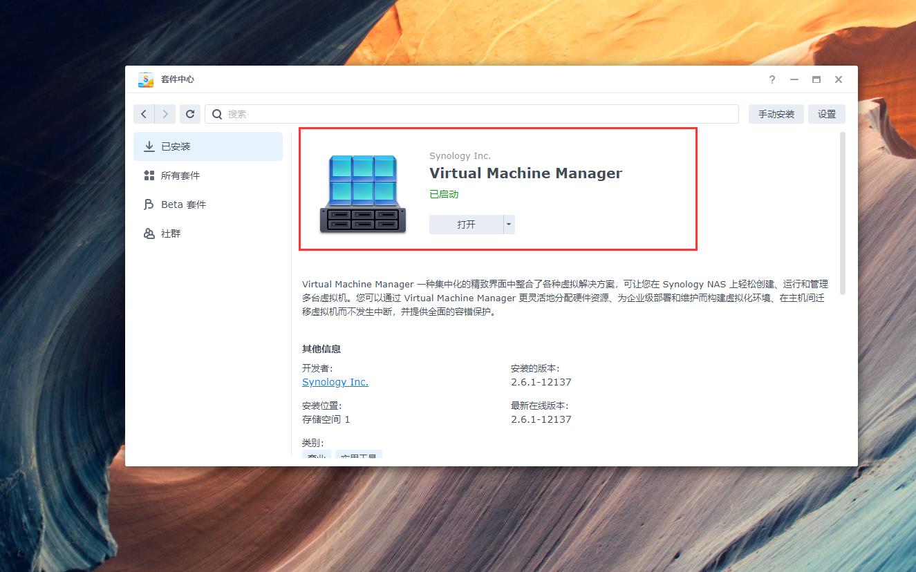Open the help question mark icon
Image resolution: width=916 pixels, height=572 pixels.
(x=772, y=79)
